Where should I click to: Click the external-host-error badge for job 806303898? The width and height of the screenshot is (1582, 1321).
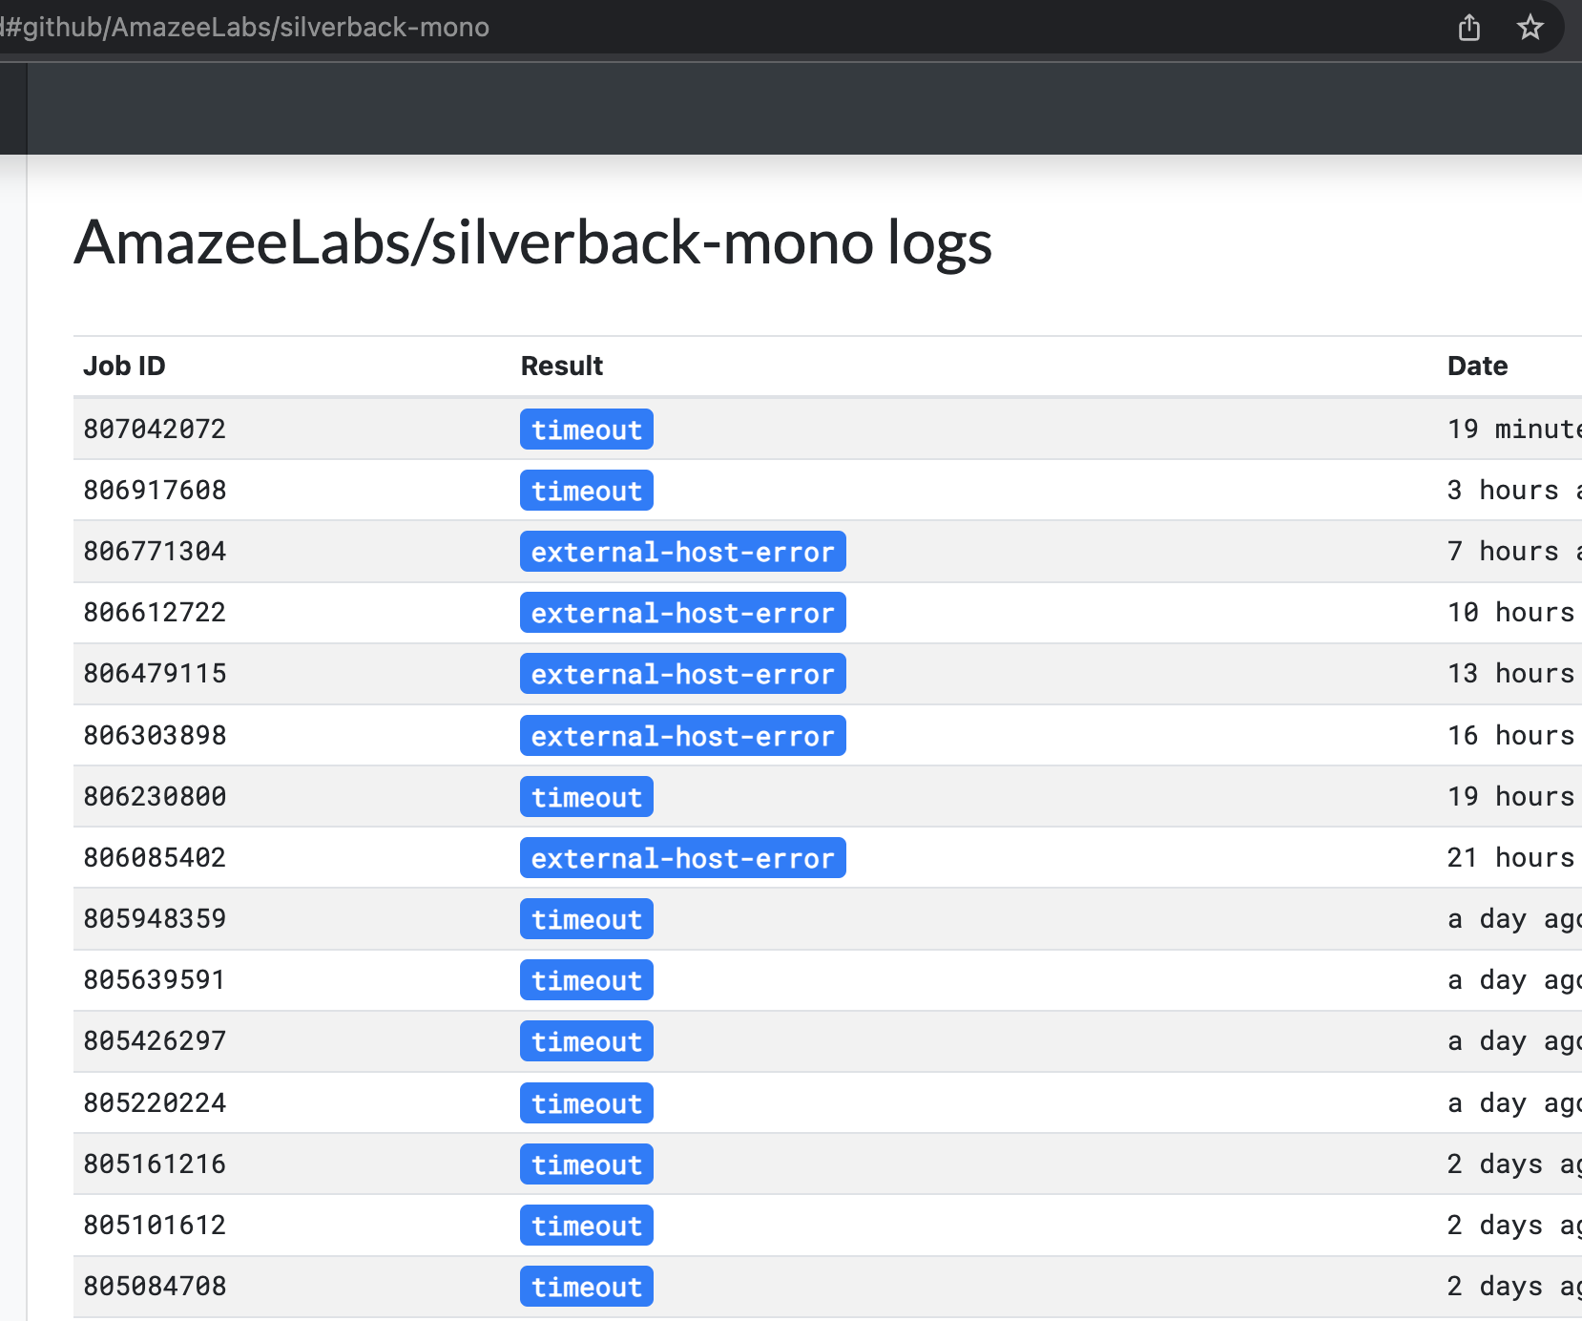coord(682,735)
